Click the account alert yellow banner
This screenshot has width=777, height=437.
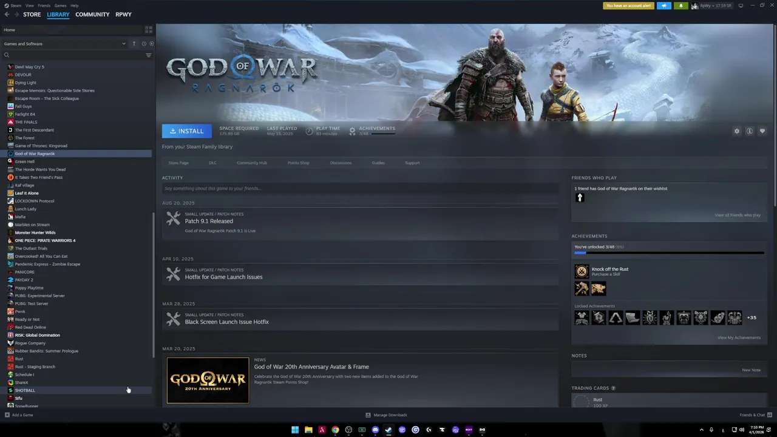(628, 5)
